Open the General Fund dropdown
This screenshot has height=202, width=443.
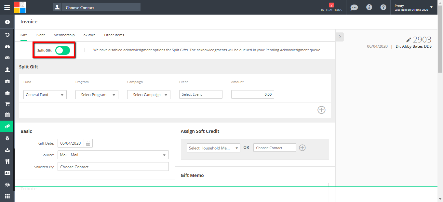pos(45,95)
